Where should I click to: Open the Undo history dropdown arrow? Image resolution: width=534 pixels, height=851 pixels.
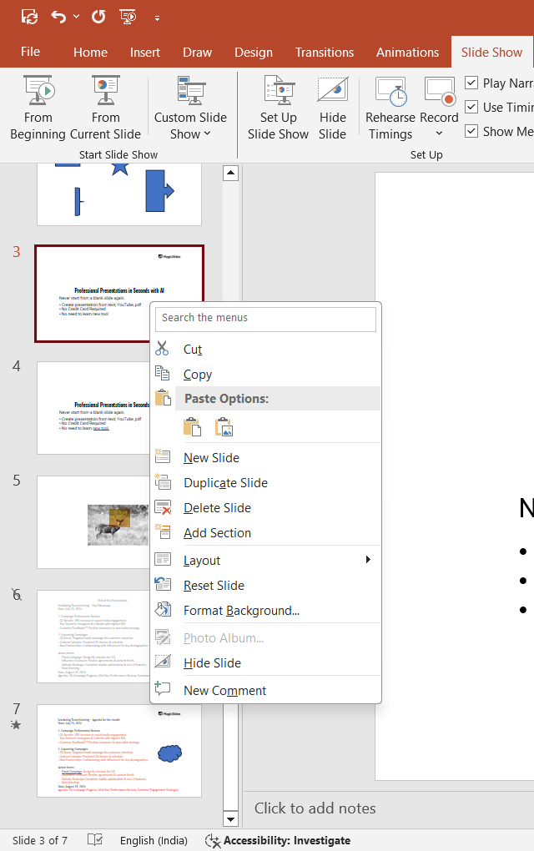pos(77,17)
